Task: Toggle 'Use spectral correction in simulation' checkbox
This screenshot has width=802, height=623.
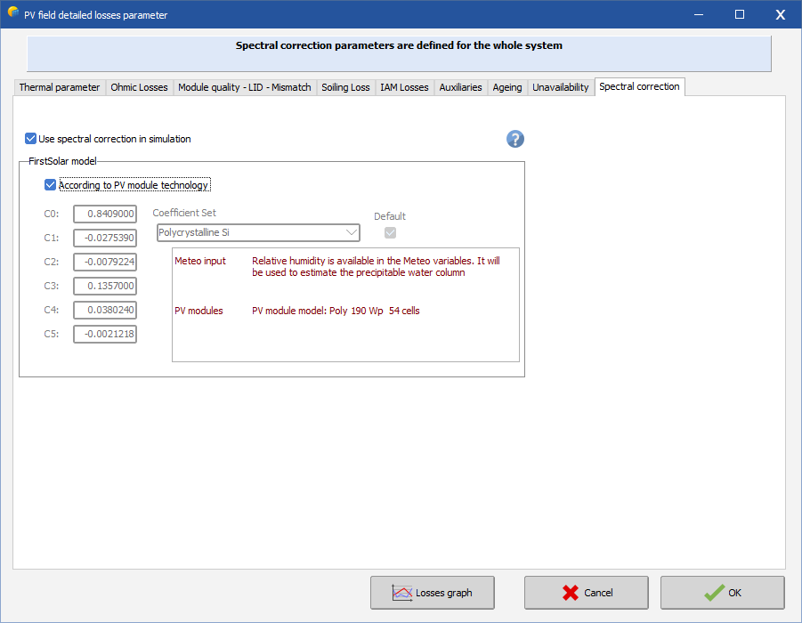Action: (30, 139)
